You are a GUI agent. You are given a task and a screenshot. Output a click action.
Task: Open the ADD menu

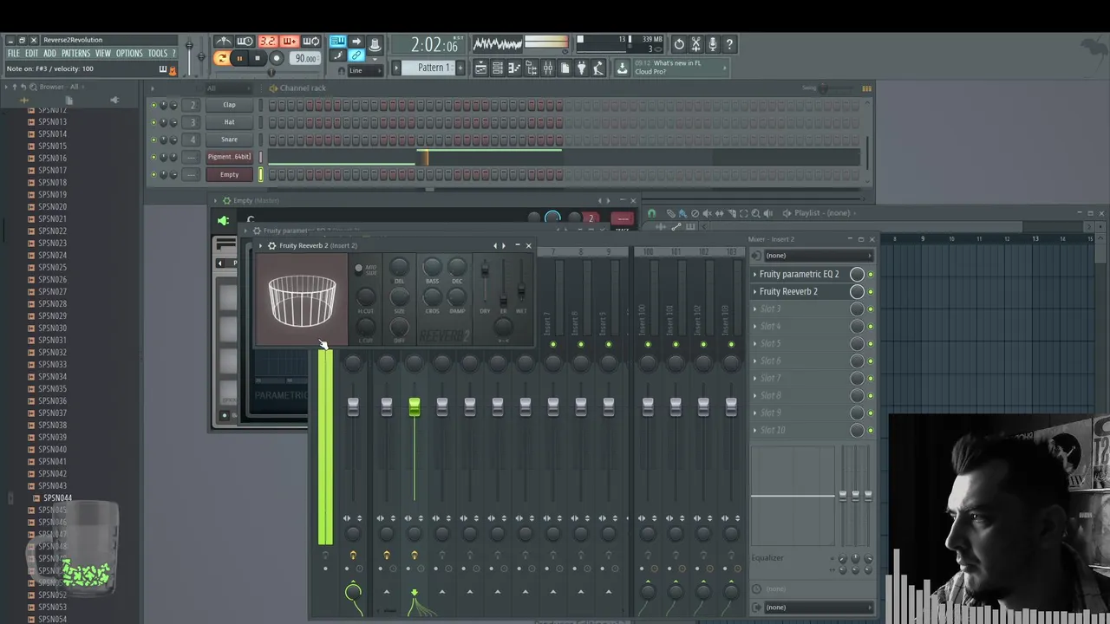49,54
